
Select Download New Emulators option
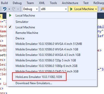(34, 83)
